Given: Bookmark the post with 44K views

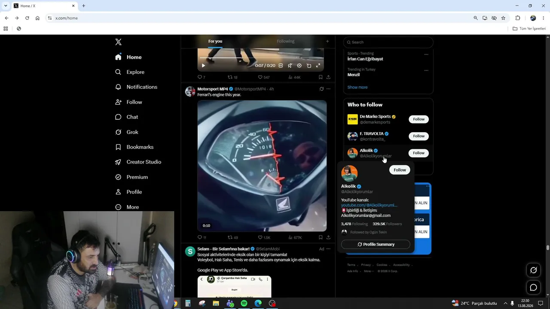Looking at the screenshot, I should [x=321, y=77].
